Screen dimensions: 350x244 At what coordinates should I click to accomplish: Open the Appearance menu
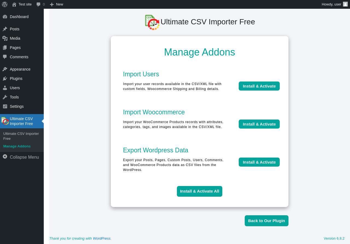pyautogui.click(x=20, y=69)
